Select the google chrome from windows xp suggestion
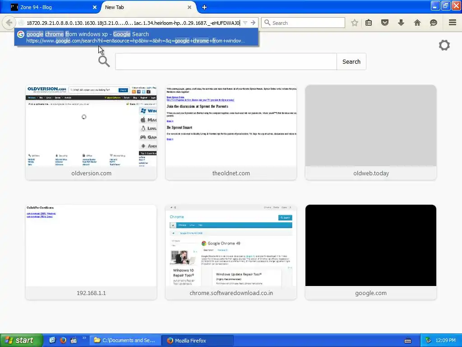Viewport: 462px width, 347px height. click(136, 37)
